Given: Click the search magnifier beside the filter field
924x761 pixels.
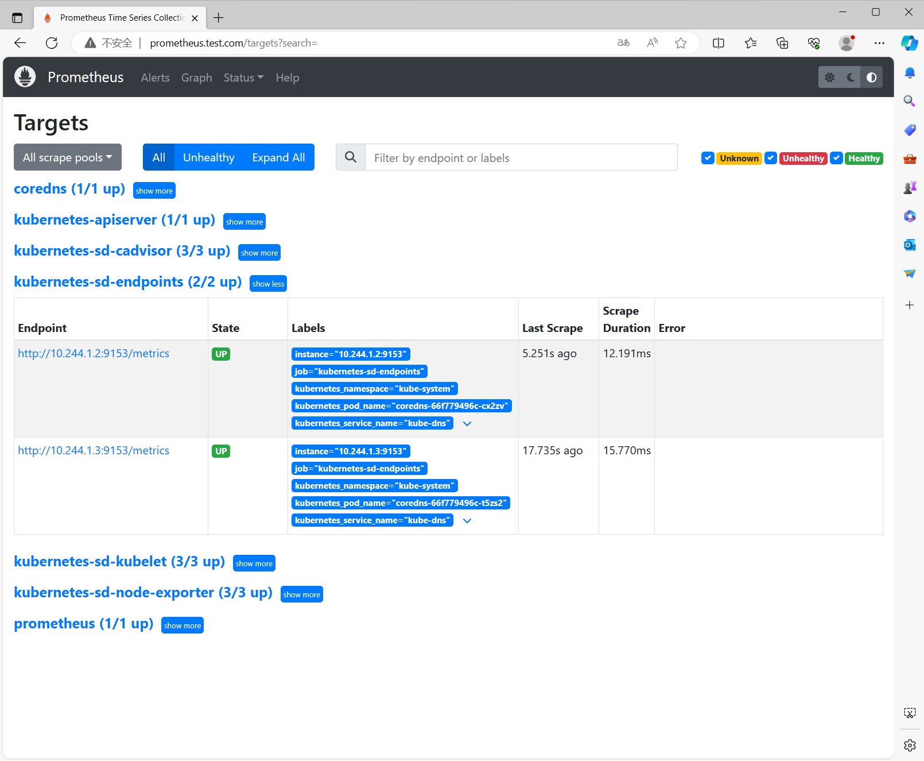Looking at the screenshot, I should pyautogui.click(x=351, y=157).
